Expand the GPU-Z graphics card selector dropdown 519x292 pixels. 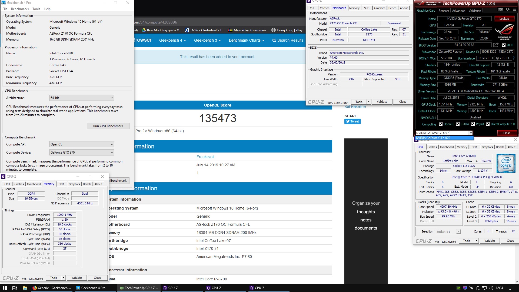pyautogui.click(x=470, y=133)
